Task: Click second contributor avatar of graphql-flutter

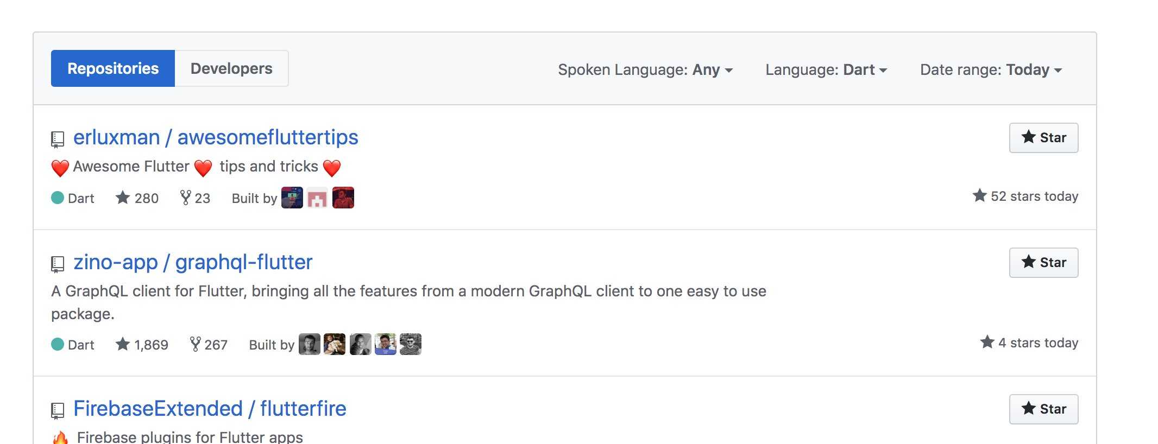Action: [x=335, y=344]
